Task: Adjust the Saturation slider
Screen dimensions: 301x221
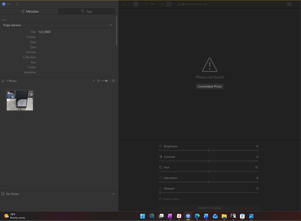Action: coord(208,182)
